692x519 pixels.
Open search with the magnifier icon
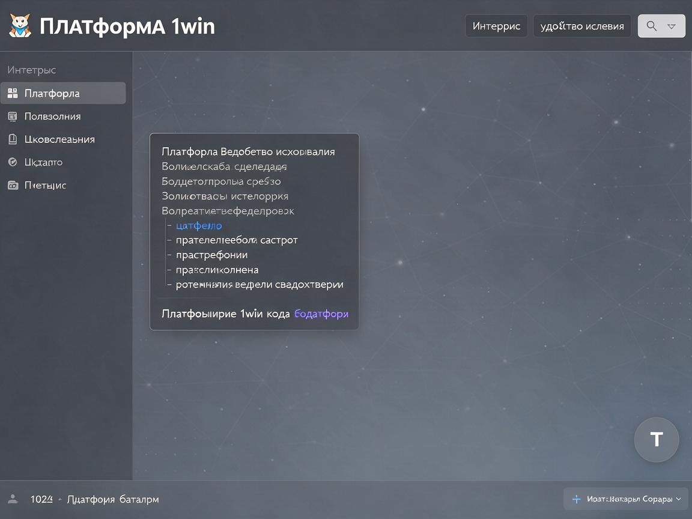pos(651,26)
